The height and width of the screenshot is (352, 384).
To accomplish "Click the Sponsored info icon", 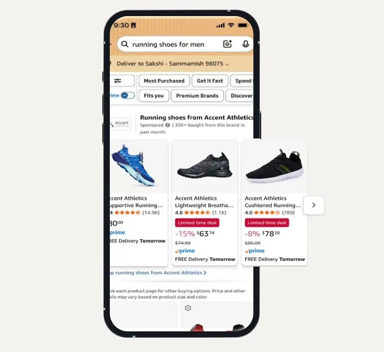I will coord(167,125).
